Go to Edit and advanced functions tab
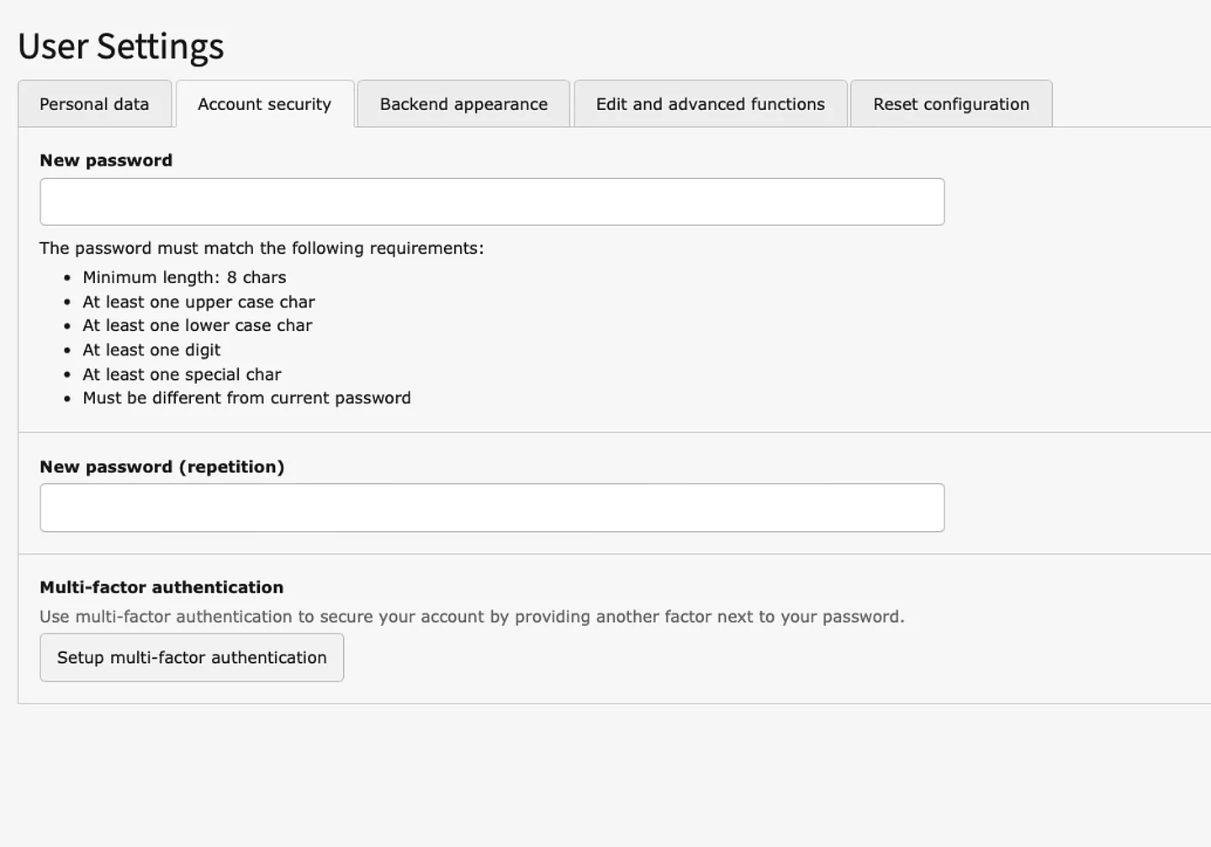 pos(710,104)
